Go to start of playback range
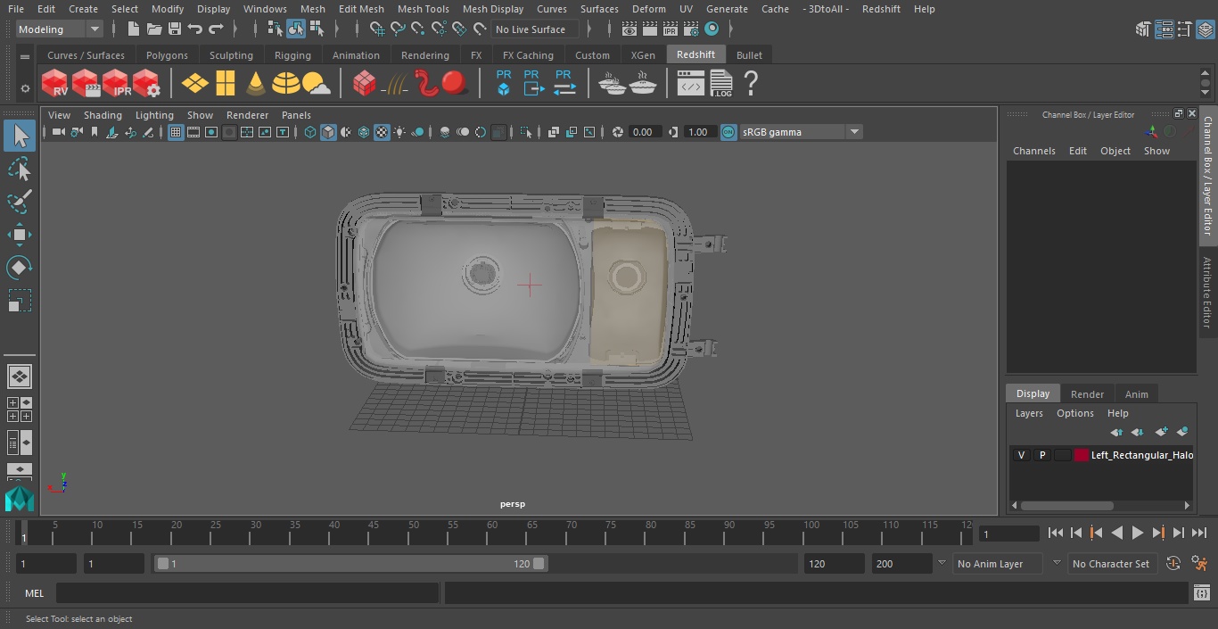 tap(1055, 533)
